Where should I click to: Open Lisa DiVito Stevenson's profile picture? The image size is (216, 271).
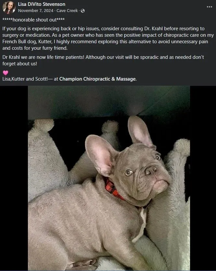pyautogui.click(x=9, y=7)
